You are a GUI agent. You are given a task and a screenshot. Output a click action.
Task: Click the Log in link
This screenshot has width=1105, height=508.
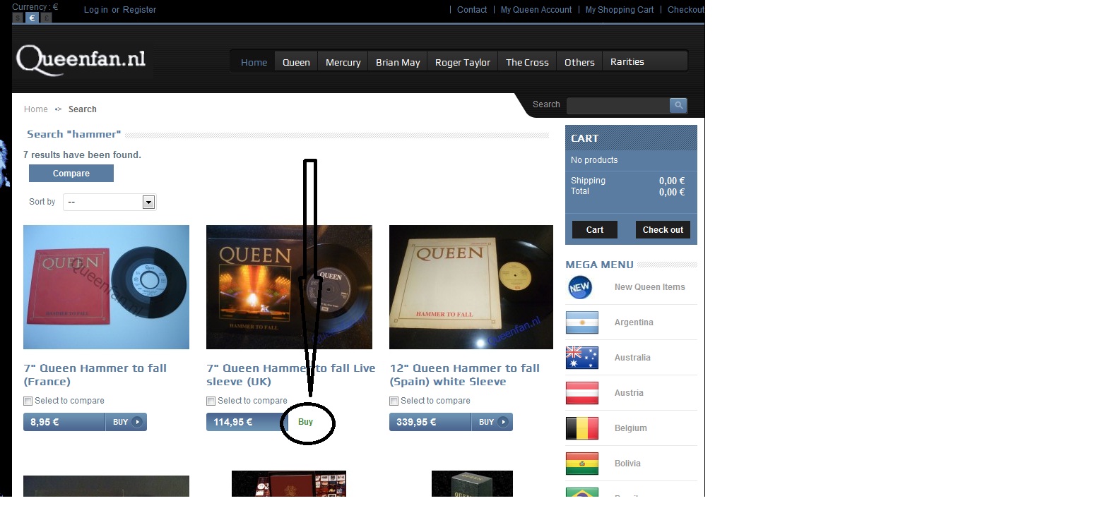96,10
